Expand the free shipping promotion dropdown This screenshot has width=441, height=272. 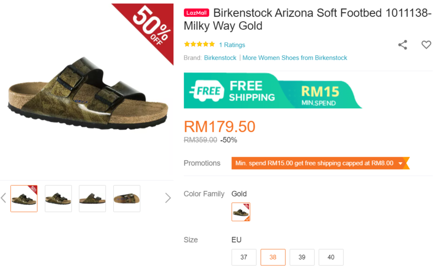click(x=400, y=163)
